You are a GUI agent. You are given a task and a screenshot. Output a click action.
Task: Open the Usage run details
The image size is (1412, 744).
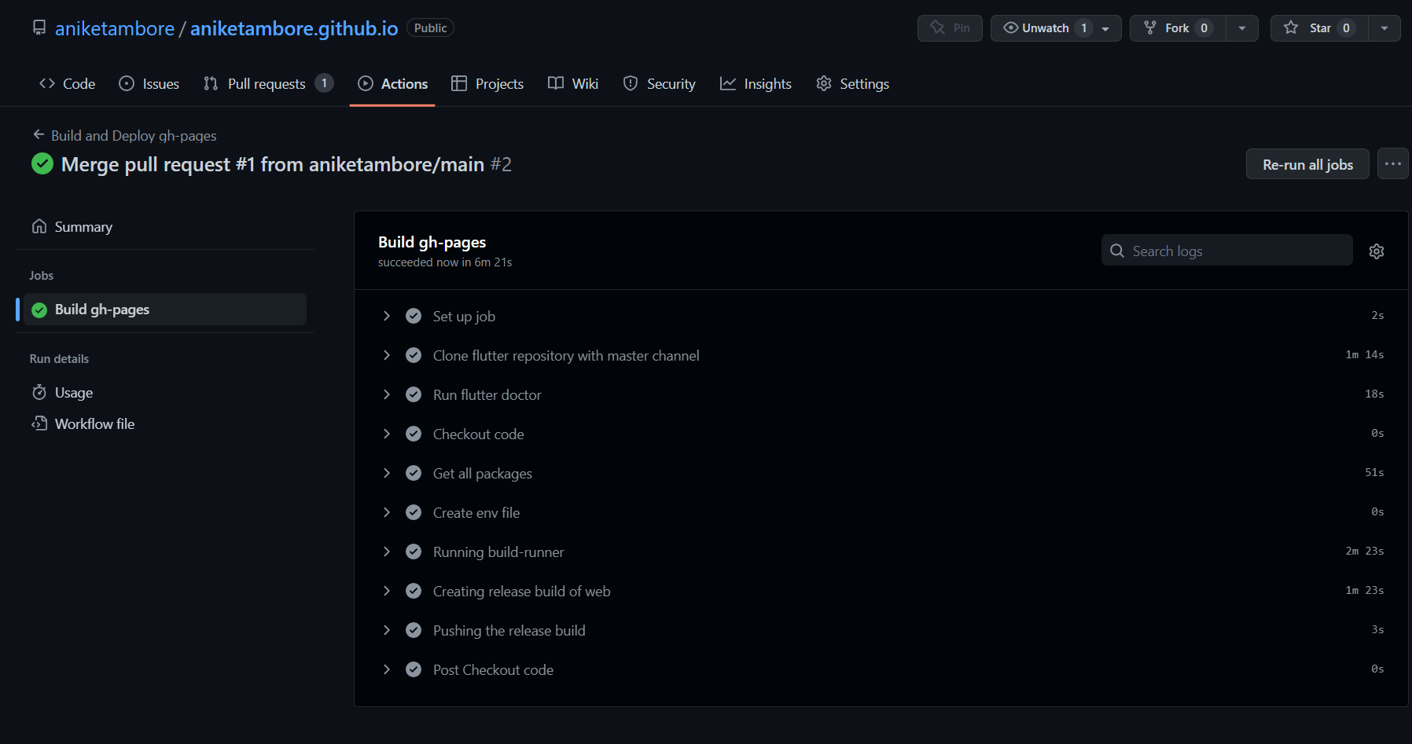click(x=165, y=392)
